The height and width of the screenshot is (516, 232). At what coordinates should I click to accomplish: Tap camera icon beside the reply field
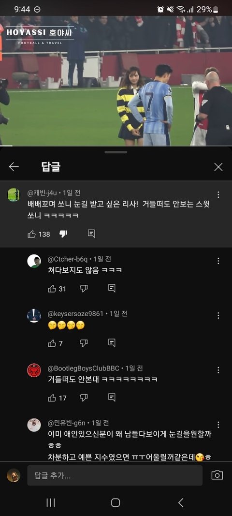tap(217, 475)
